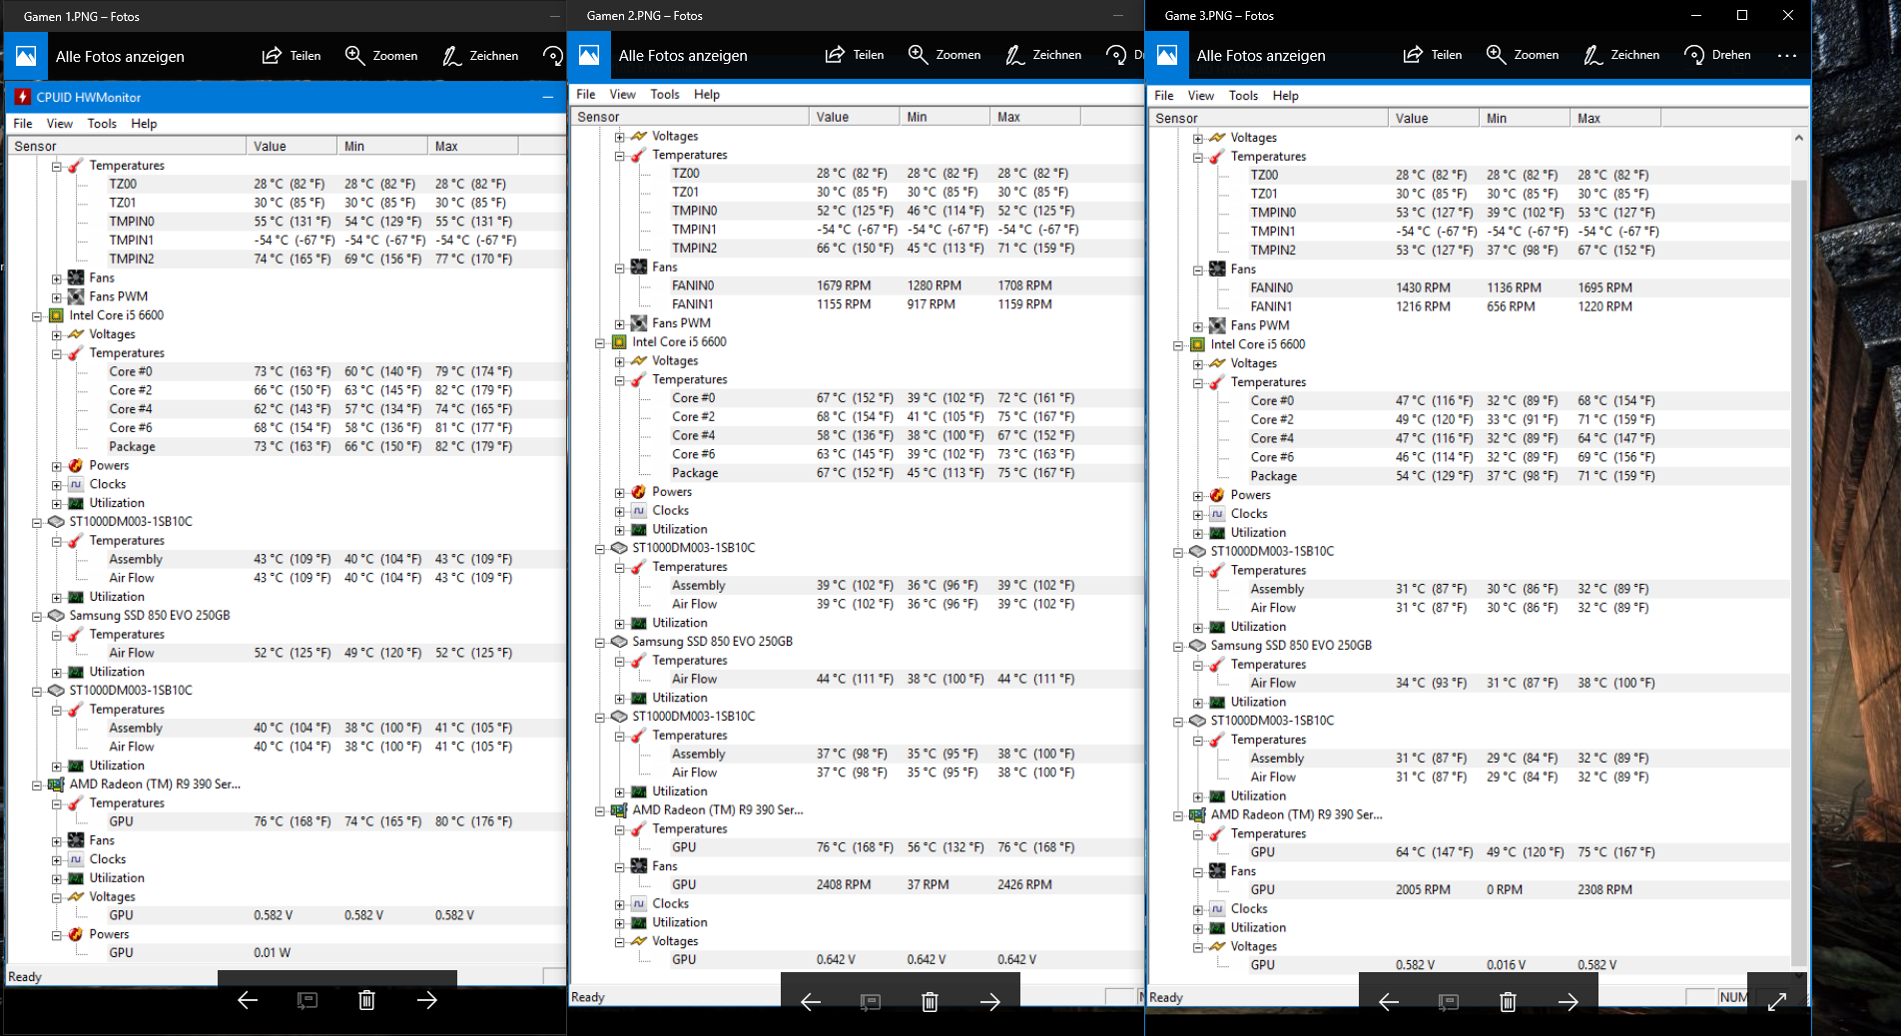
Task: Click GPU 0.01 W power value in Gamen 1
Action: click(272, 953)
